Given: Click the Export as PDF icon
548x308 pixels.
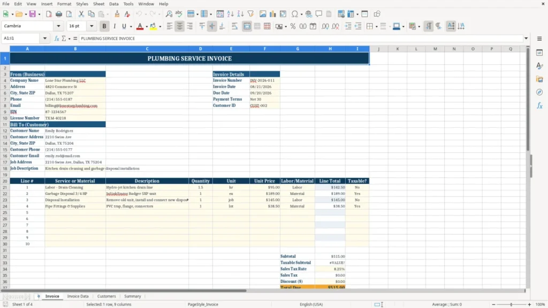Looking at the screenshot, I should click(x=49, y=14).
